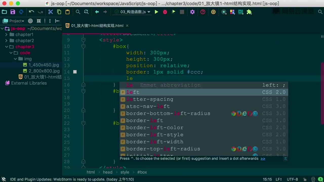Choose 'atsc-nav-left' completion suggestion
This screenshot has height=182, width=324.
pos(204,106)
